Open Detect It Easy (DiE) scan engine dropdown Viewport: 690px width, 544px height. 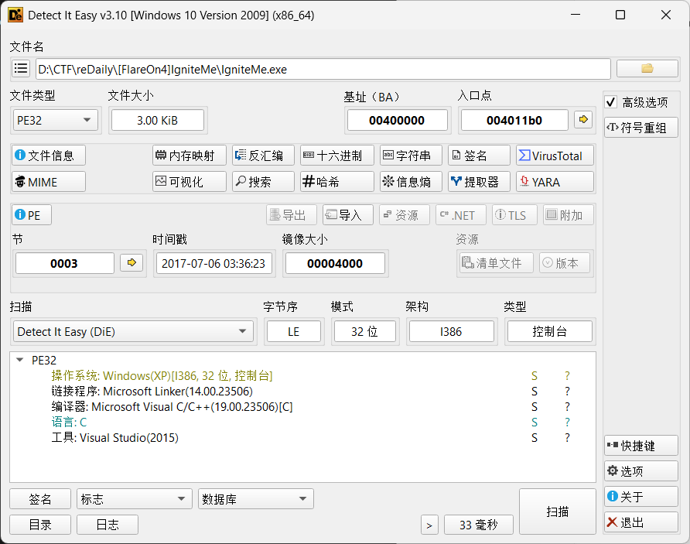(133, 331)
